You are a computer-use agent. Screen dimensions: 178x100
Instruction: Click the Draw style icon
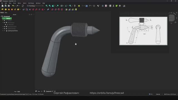pyautogui.click(x=61, y=6)
